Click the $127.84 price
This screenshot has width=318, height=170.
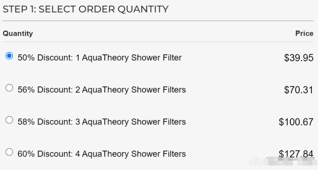(296, 154)
